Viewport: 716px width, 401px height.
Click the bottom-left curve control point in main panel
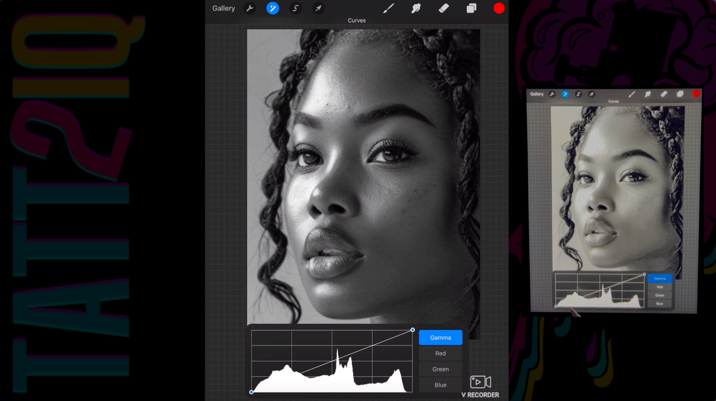click(x=252, y=392)
